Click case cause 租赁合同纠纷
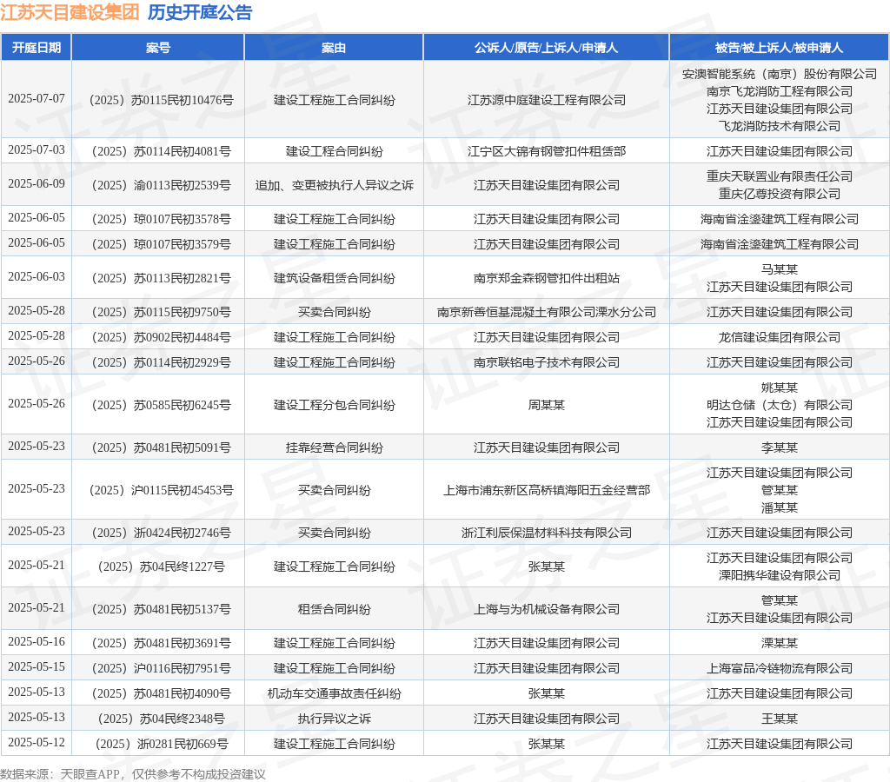Screen dimensions: 890x782 (x=334, y=609)
